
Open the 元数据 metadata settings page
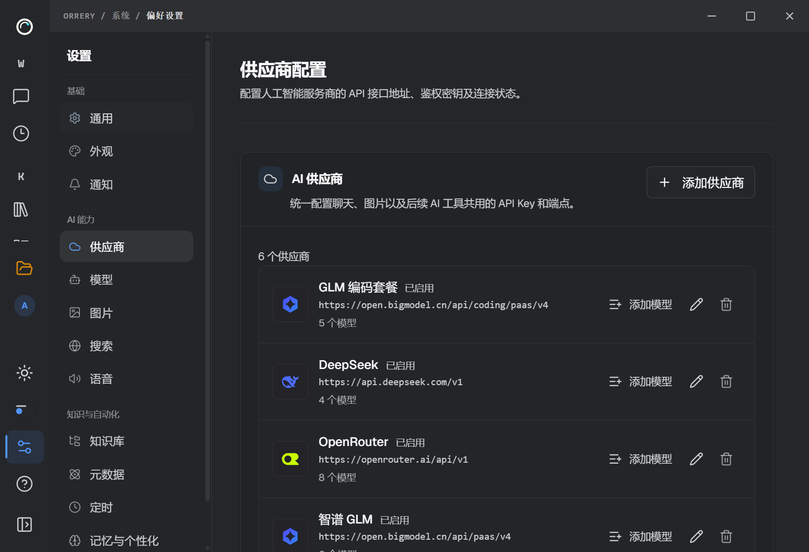126,474
